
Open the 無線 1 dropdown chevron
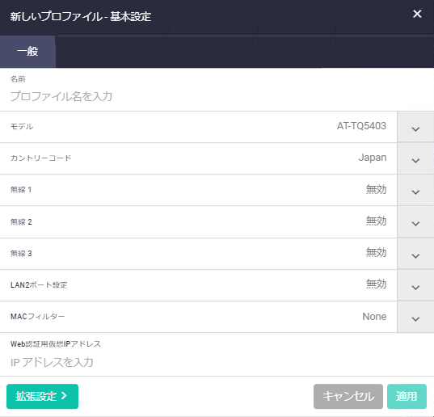click(x=415, y=191)
